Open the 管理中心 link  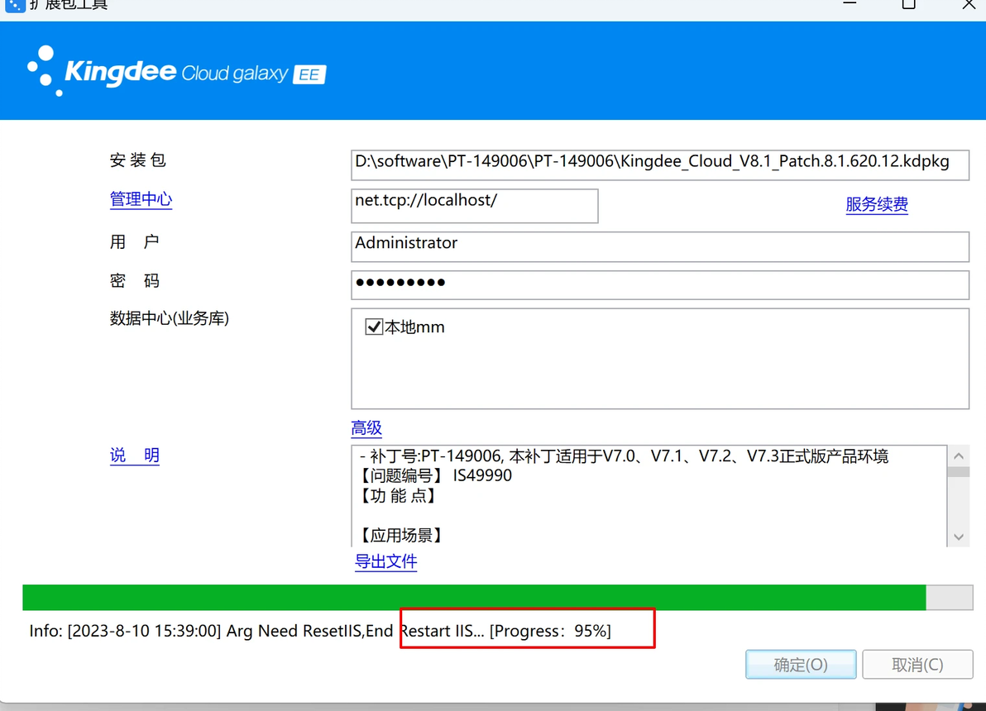141,199
